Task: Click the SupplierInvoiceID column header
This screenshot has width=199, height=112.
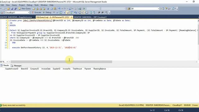Action: [x=12, y=69]
